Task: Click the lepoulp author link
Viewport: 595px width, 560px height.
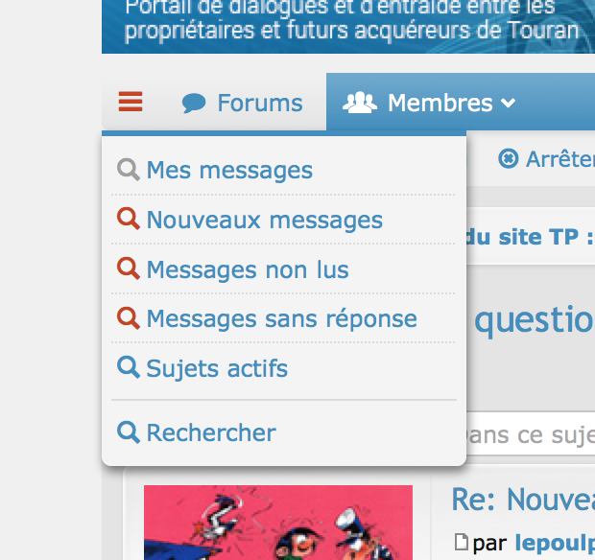Action: (554, 544)
